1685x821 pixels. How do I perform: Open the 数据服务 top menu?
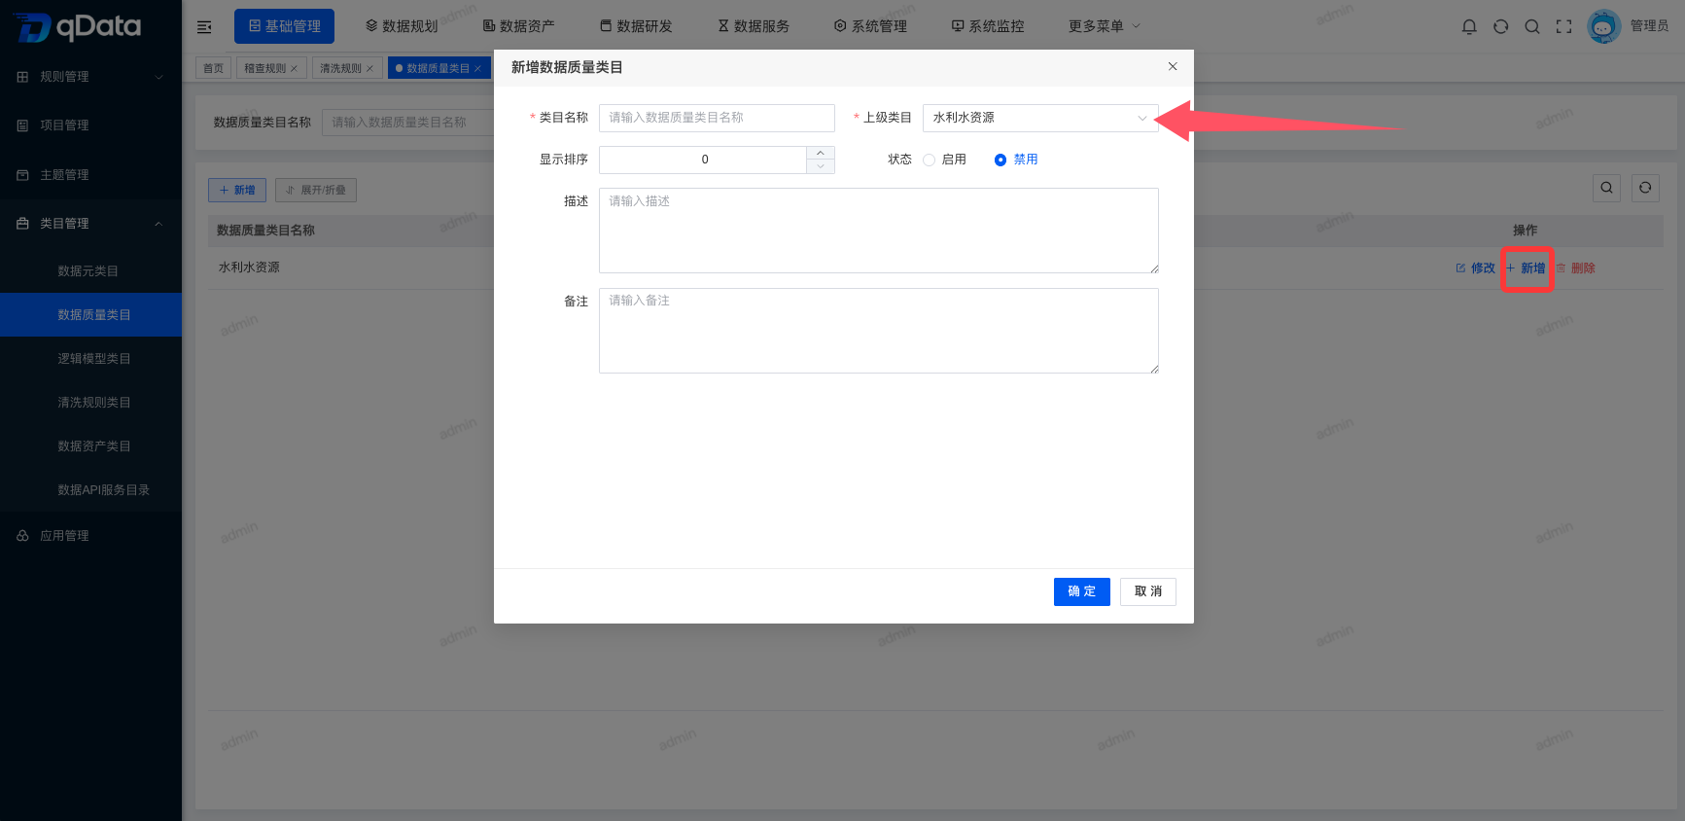[754, 26]
